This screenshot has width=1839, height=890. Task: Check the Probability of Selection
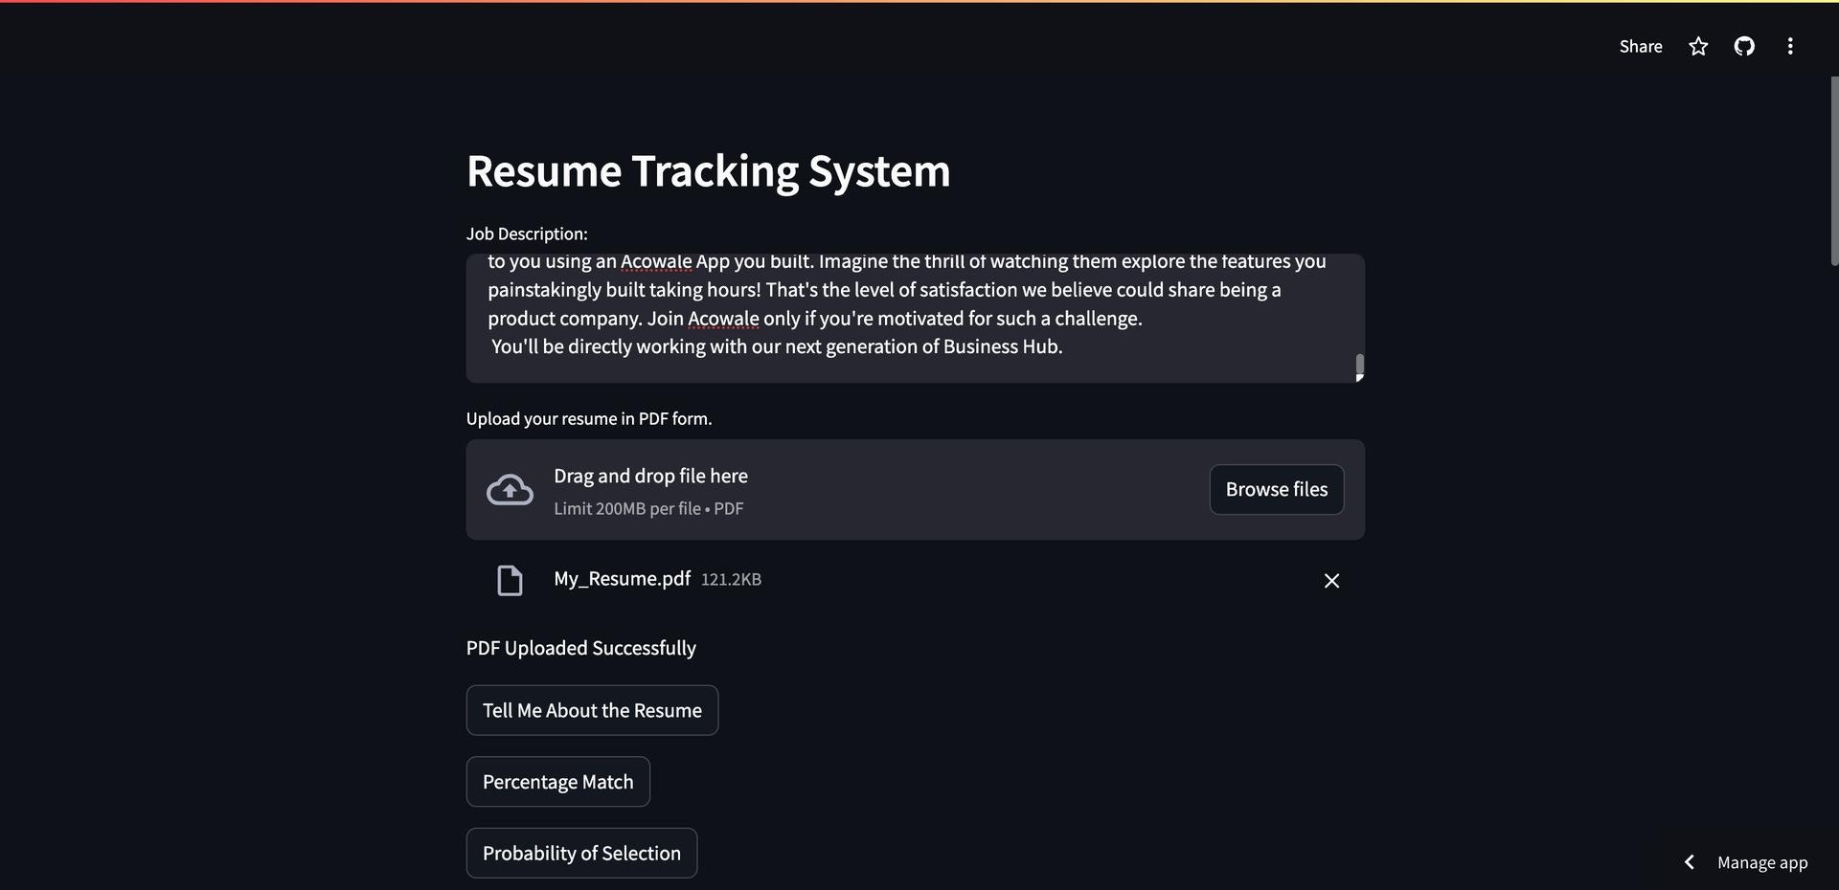pos(581,852)
